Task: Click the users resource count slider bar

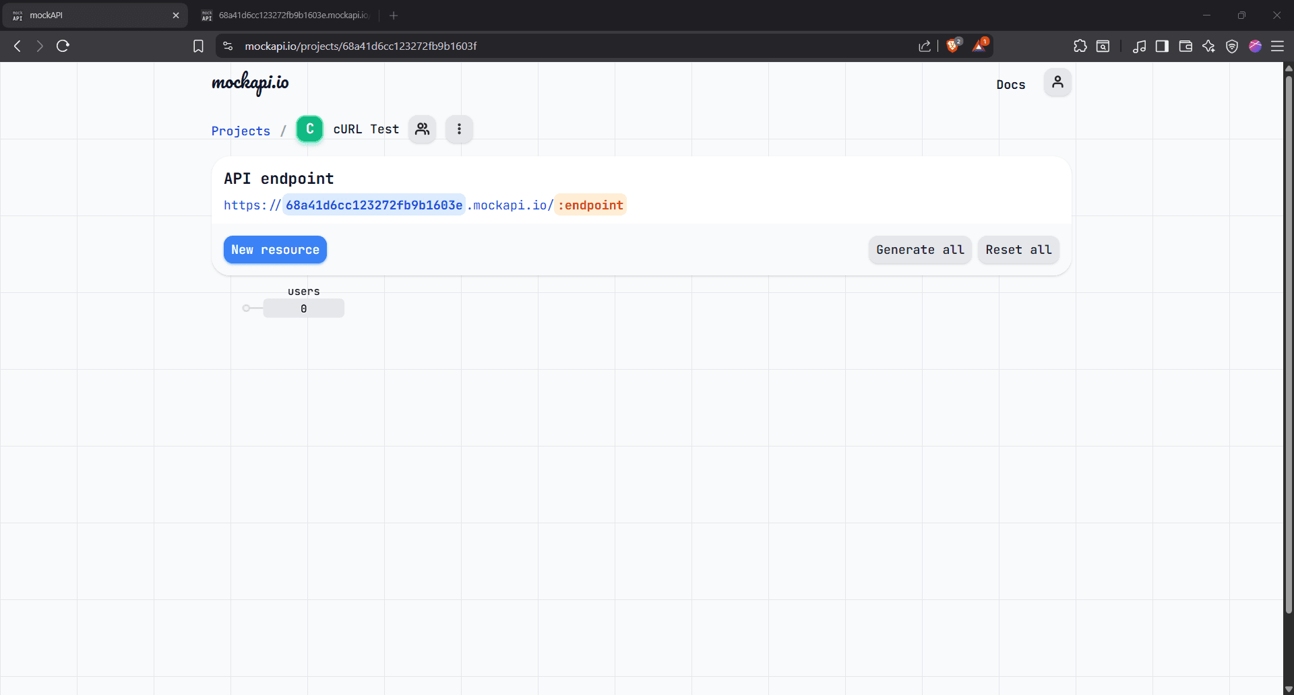Action: point(303,308)
